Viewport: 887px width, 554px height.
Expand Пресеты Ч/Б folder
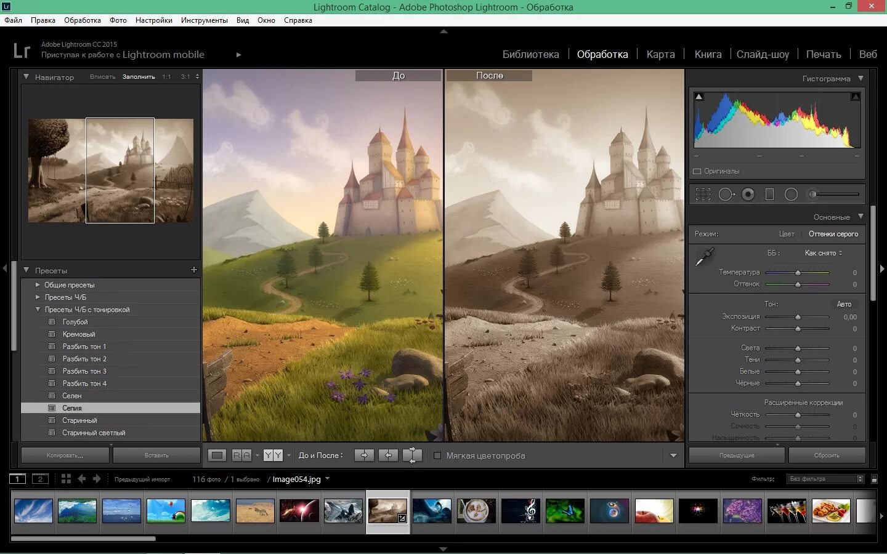pos(38,297)
